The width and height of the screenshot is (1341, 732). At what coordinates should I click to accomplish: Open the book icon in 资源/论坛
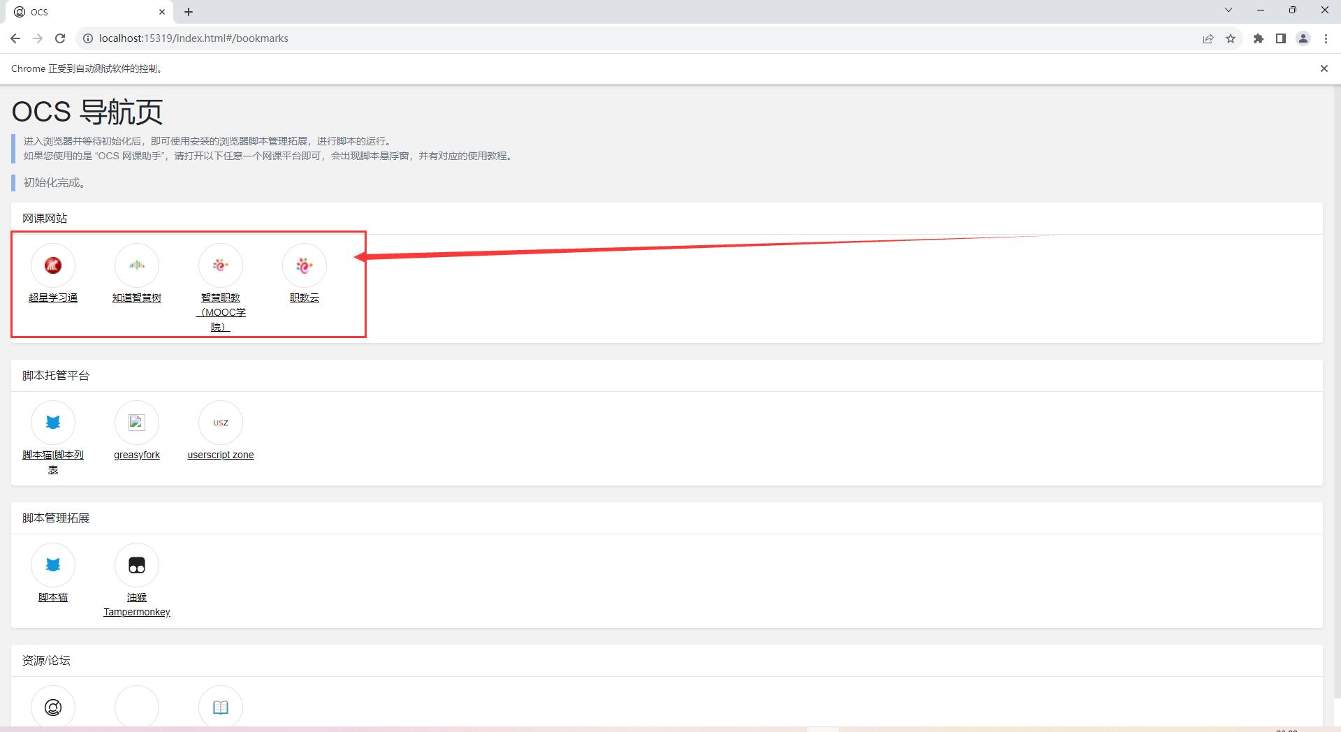click(x=221, y=708)
